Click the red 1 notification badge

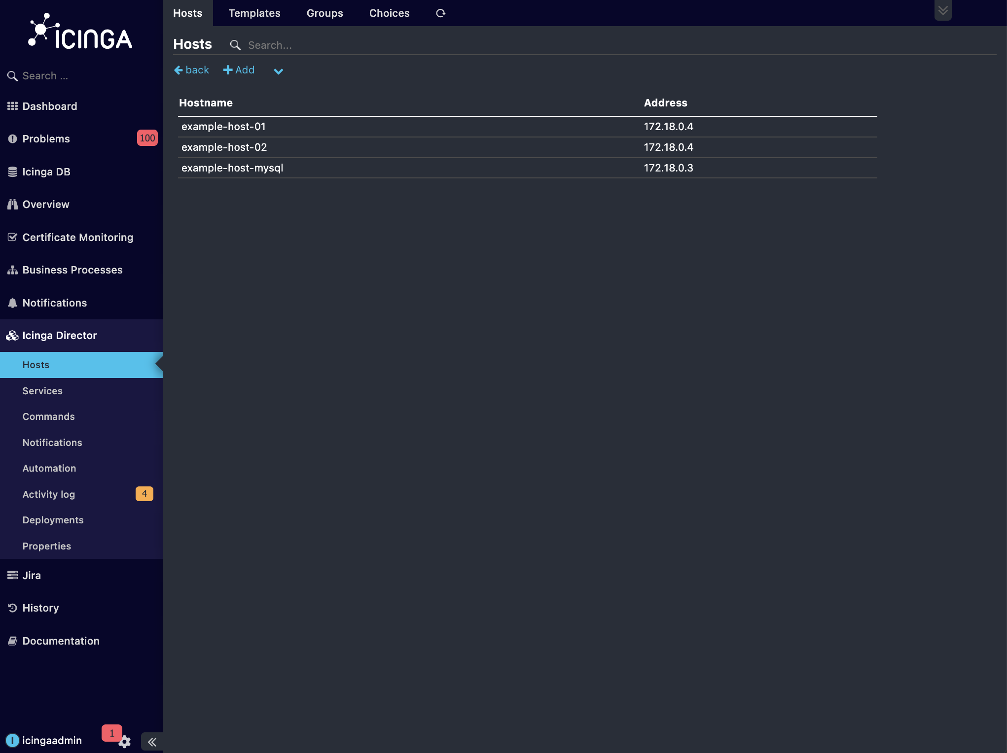tap(111, 733)
